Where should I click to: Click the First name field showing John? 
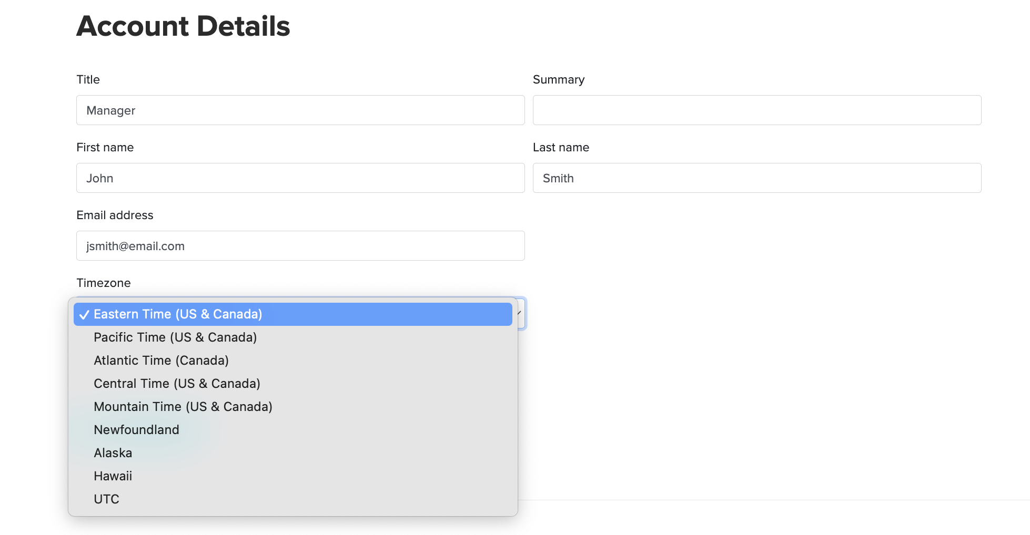[x=300, y=178]
